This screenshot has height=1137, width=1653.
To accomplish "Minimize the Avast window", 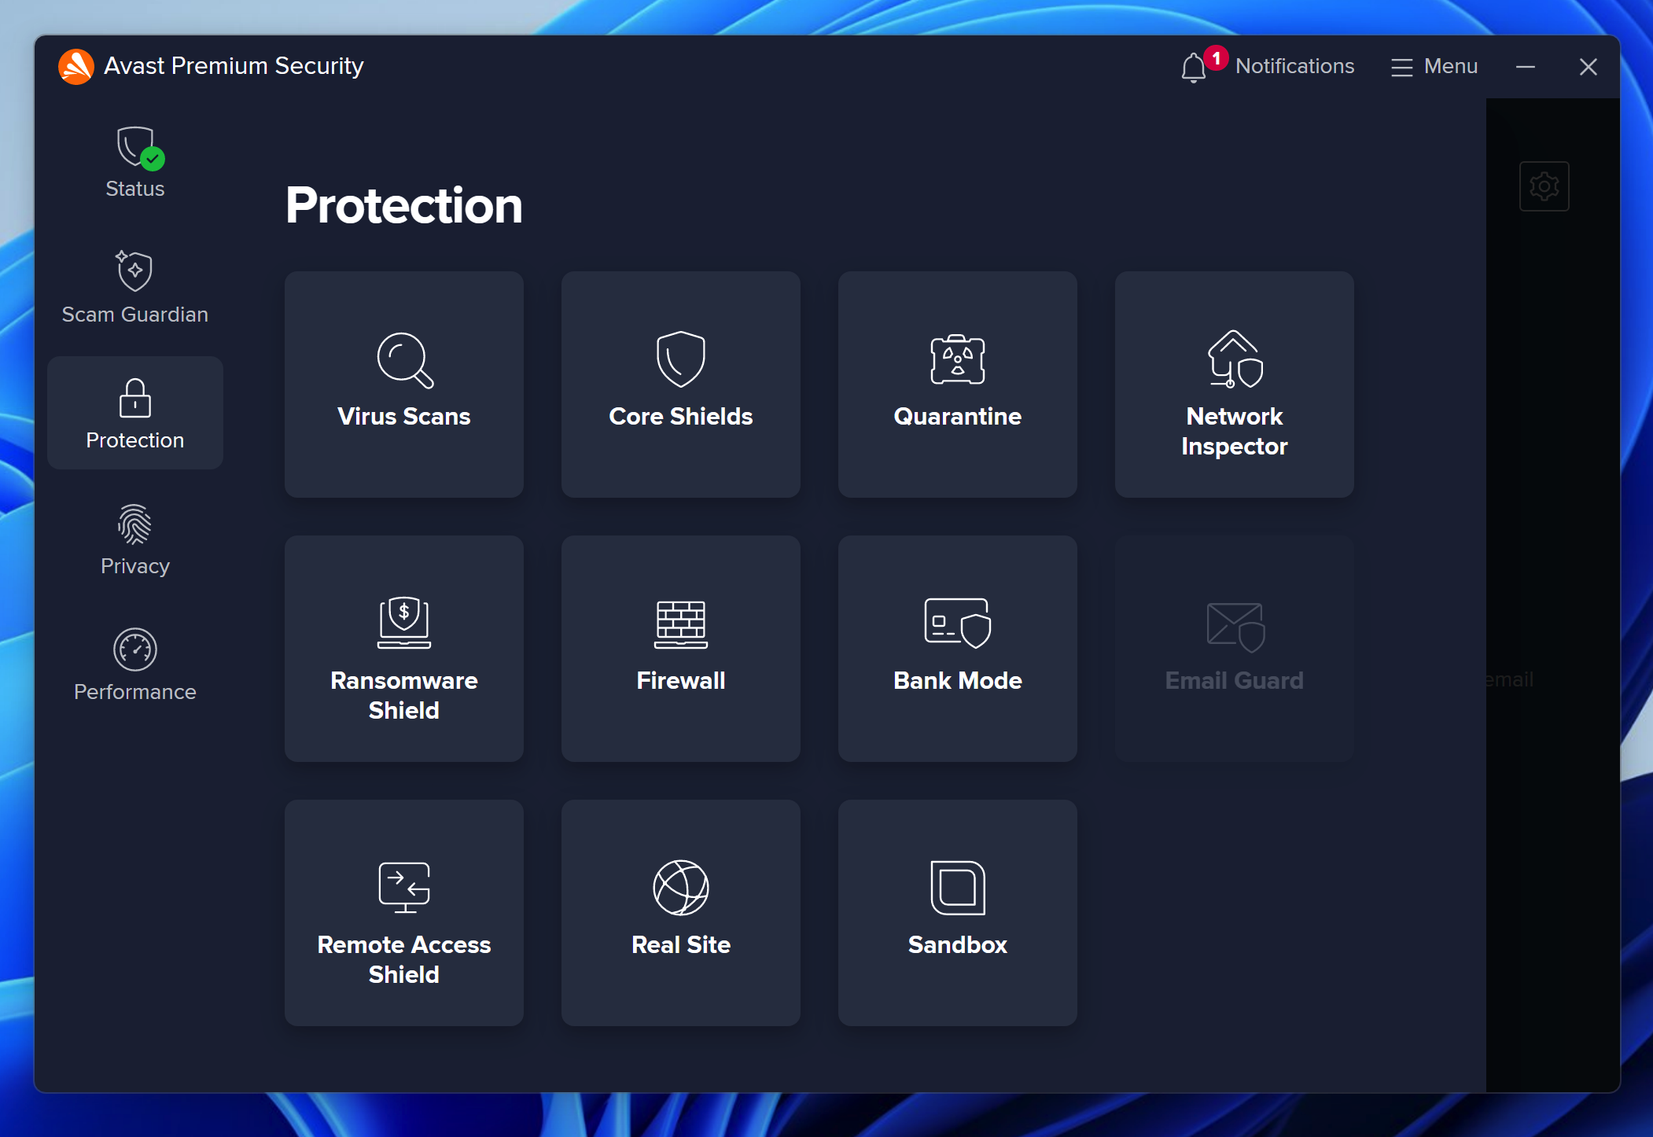I will 1526,67.
